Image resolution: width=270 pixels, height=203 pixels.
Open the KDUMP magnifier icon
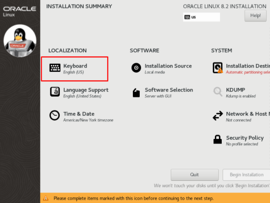tap(218, 91)
